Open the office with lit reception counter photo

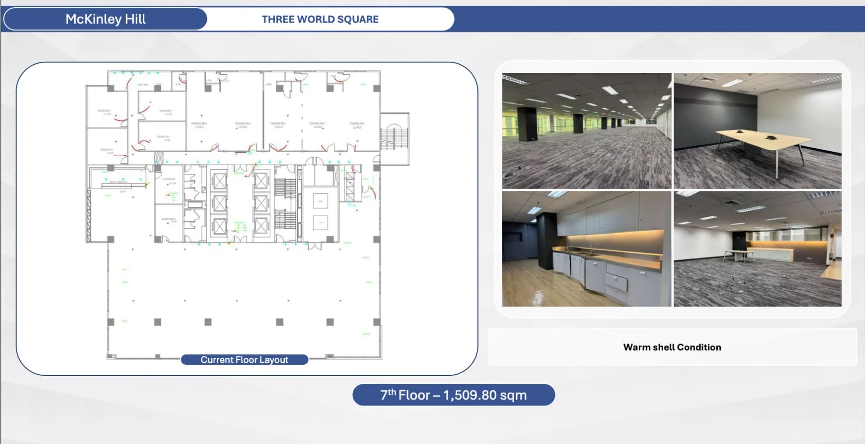pos(758,249)
